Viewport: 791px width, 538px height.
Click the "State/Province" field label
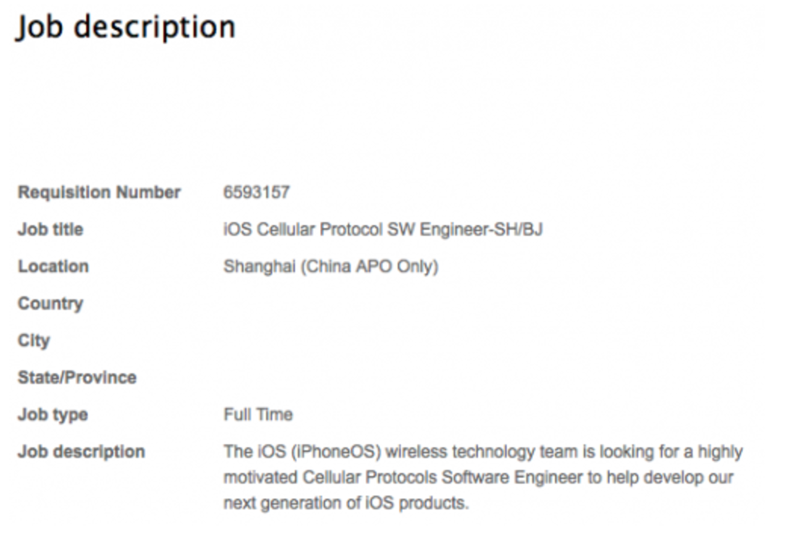[77, 377]
